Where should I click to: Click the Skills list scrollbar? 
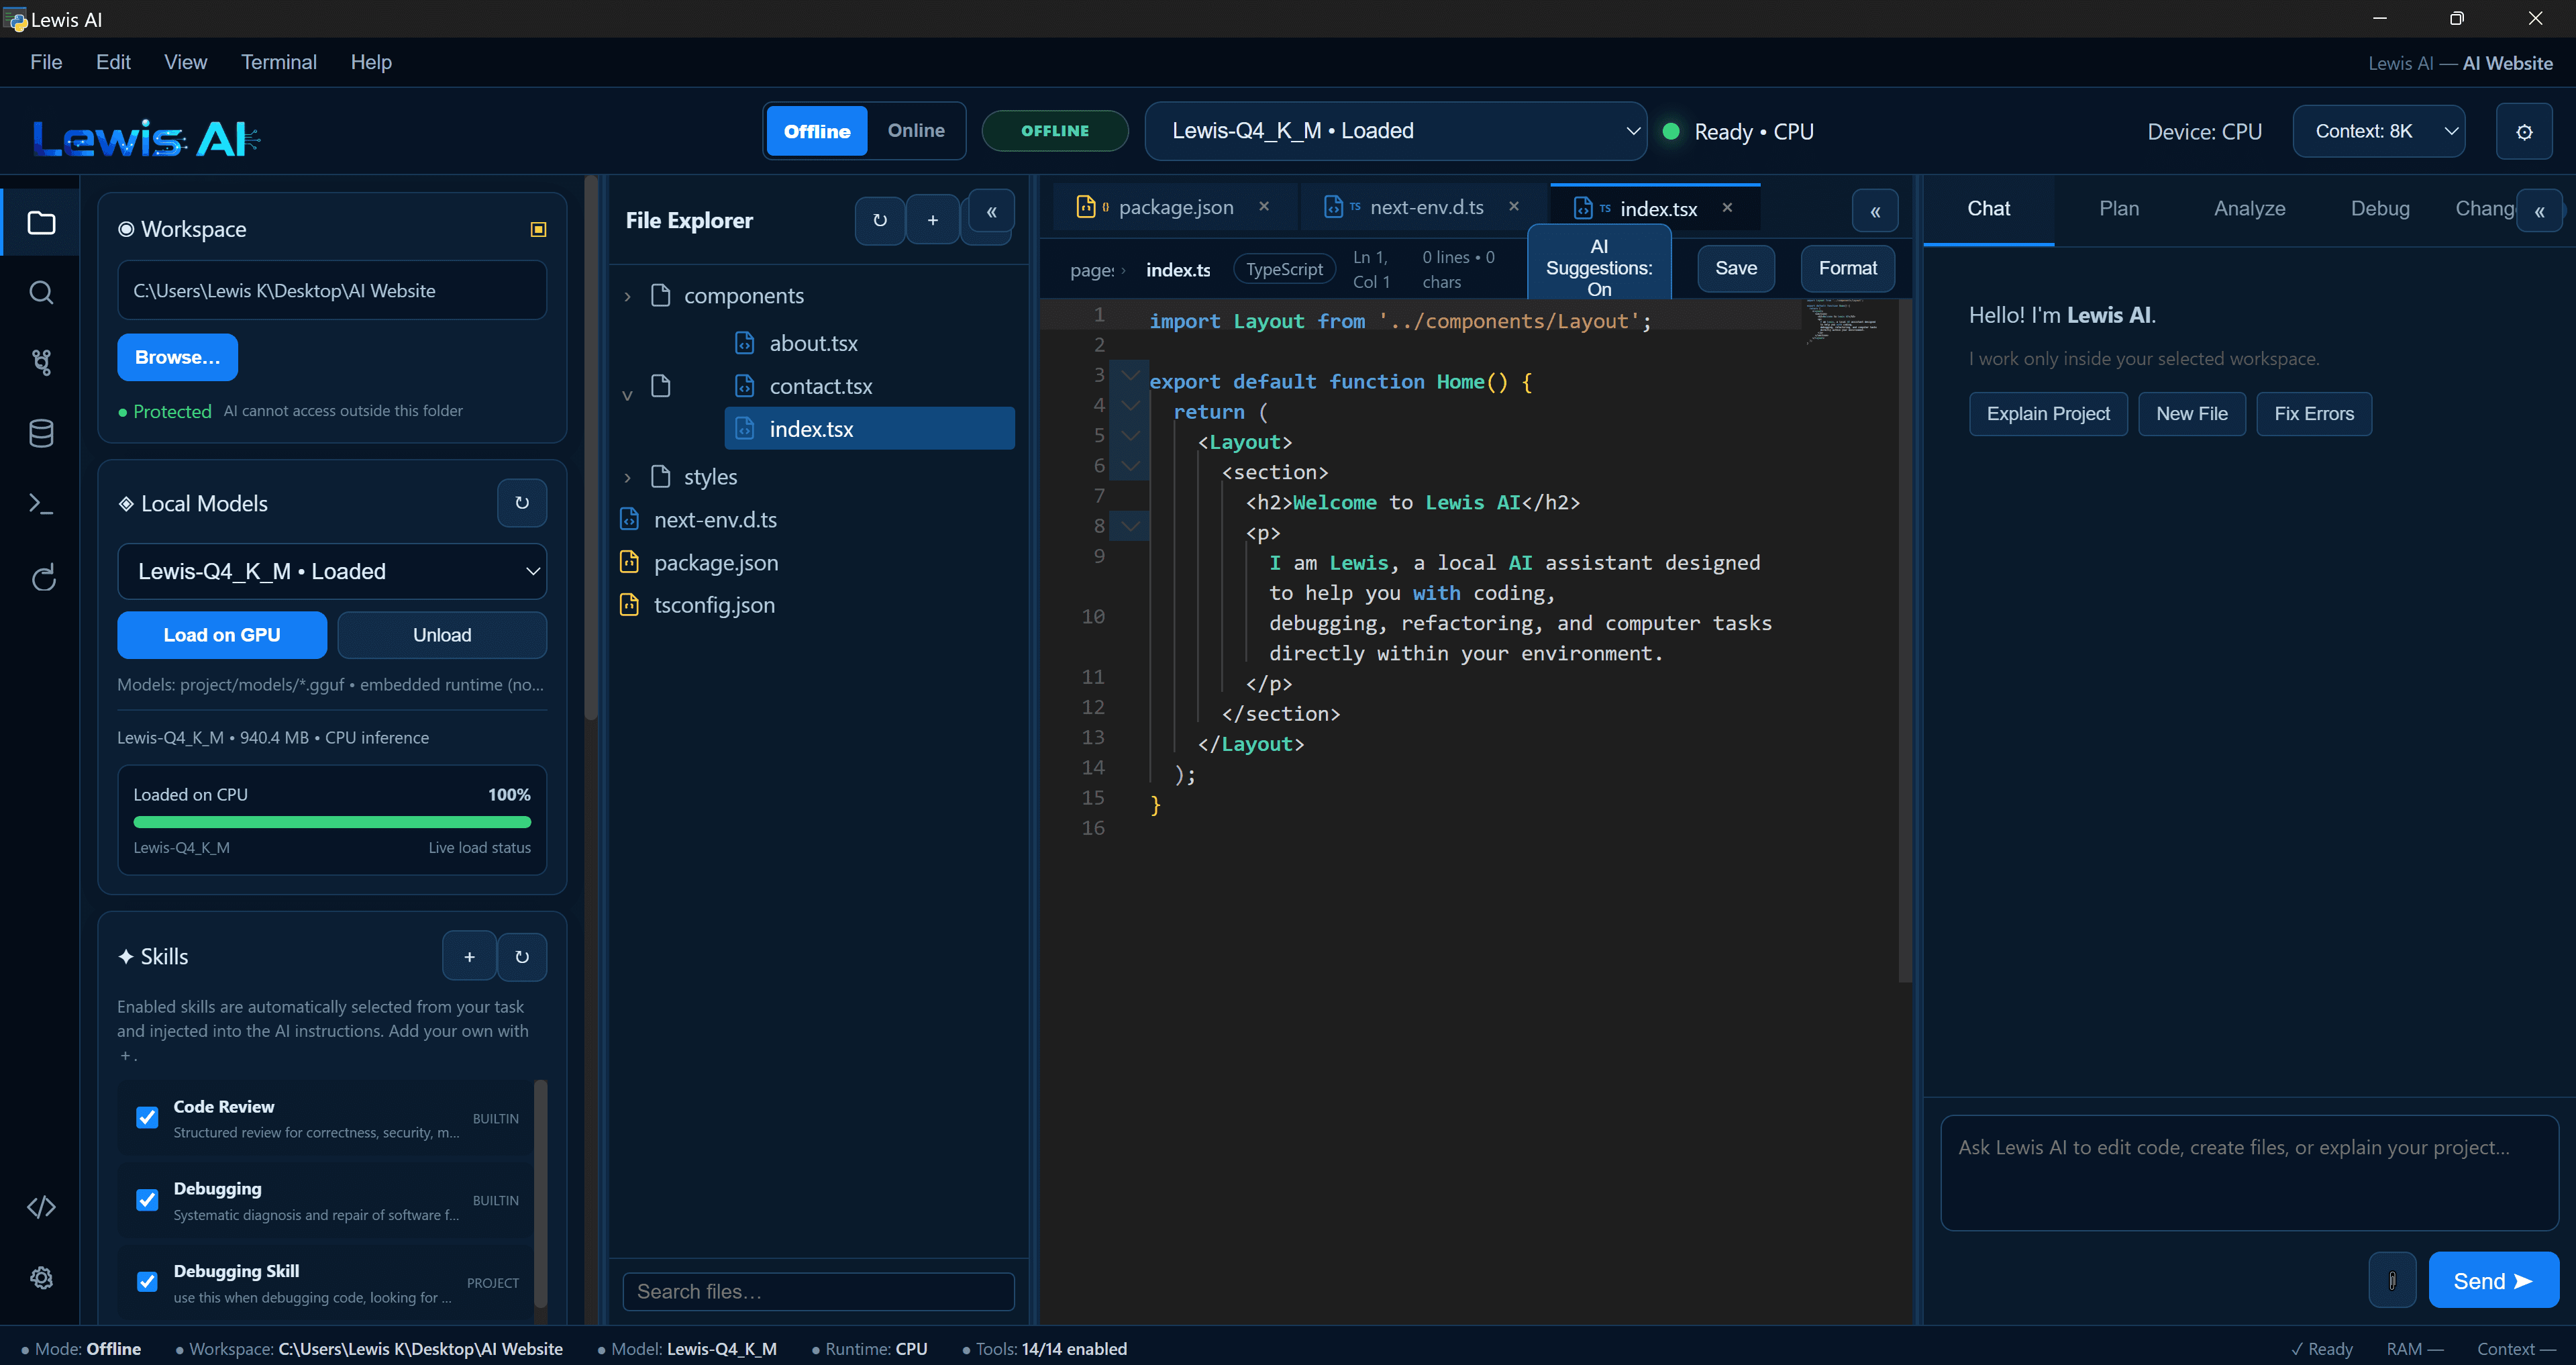click(x=540, y=1193)
